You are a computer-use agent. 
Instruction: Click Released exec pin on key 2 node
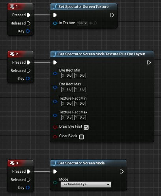click(x=28, y=71)
